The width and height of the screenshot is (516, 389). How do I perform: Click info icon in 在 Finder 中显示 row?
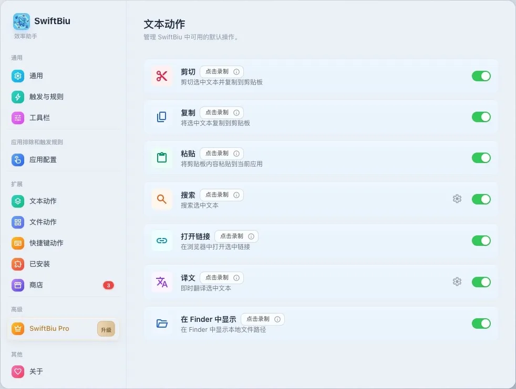tap(277, 319)
